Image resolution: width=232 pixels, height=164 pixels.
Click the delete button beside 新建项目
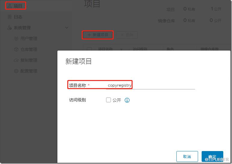(127, 35)
